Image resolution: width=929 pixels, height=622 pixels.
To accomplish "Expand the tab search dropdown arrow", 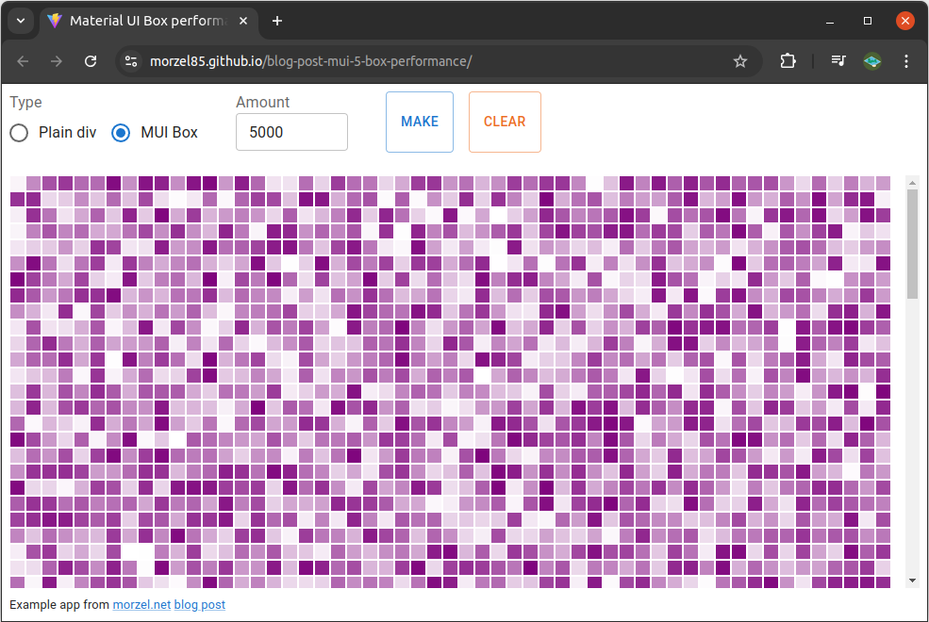I will [19, 21].
